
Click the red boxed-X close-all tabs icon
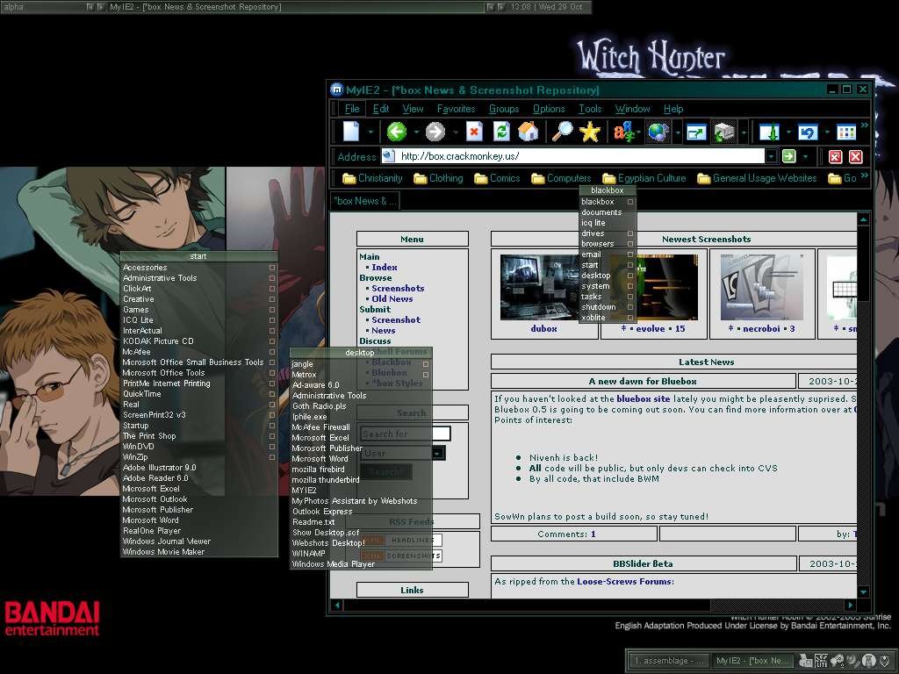(836, 156)
